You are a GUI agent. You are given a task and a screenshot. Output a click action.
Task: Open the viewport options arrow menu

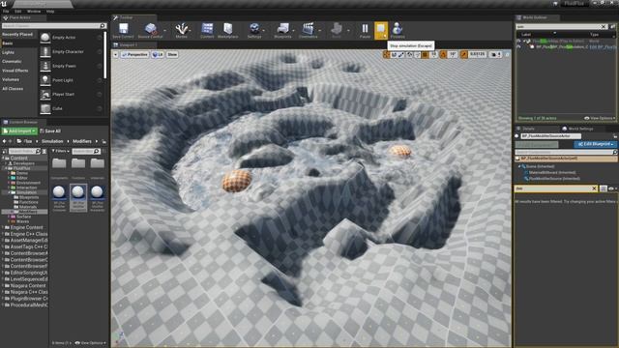(116, 54)
